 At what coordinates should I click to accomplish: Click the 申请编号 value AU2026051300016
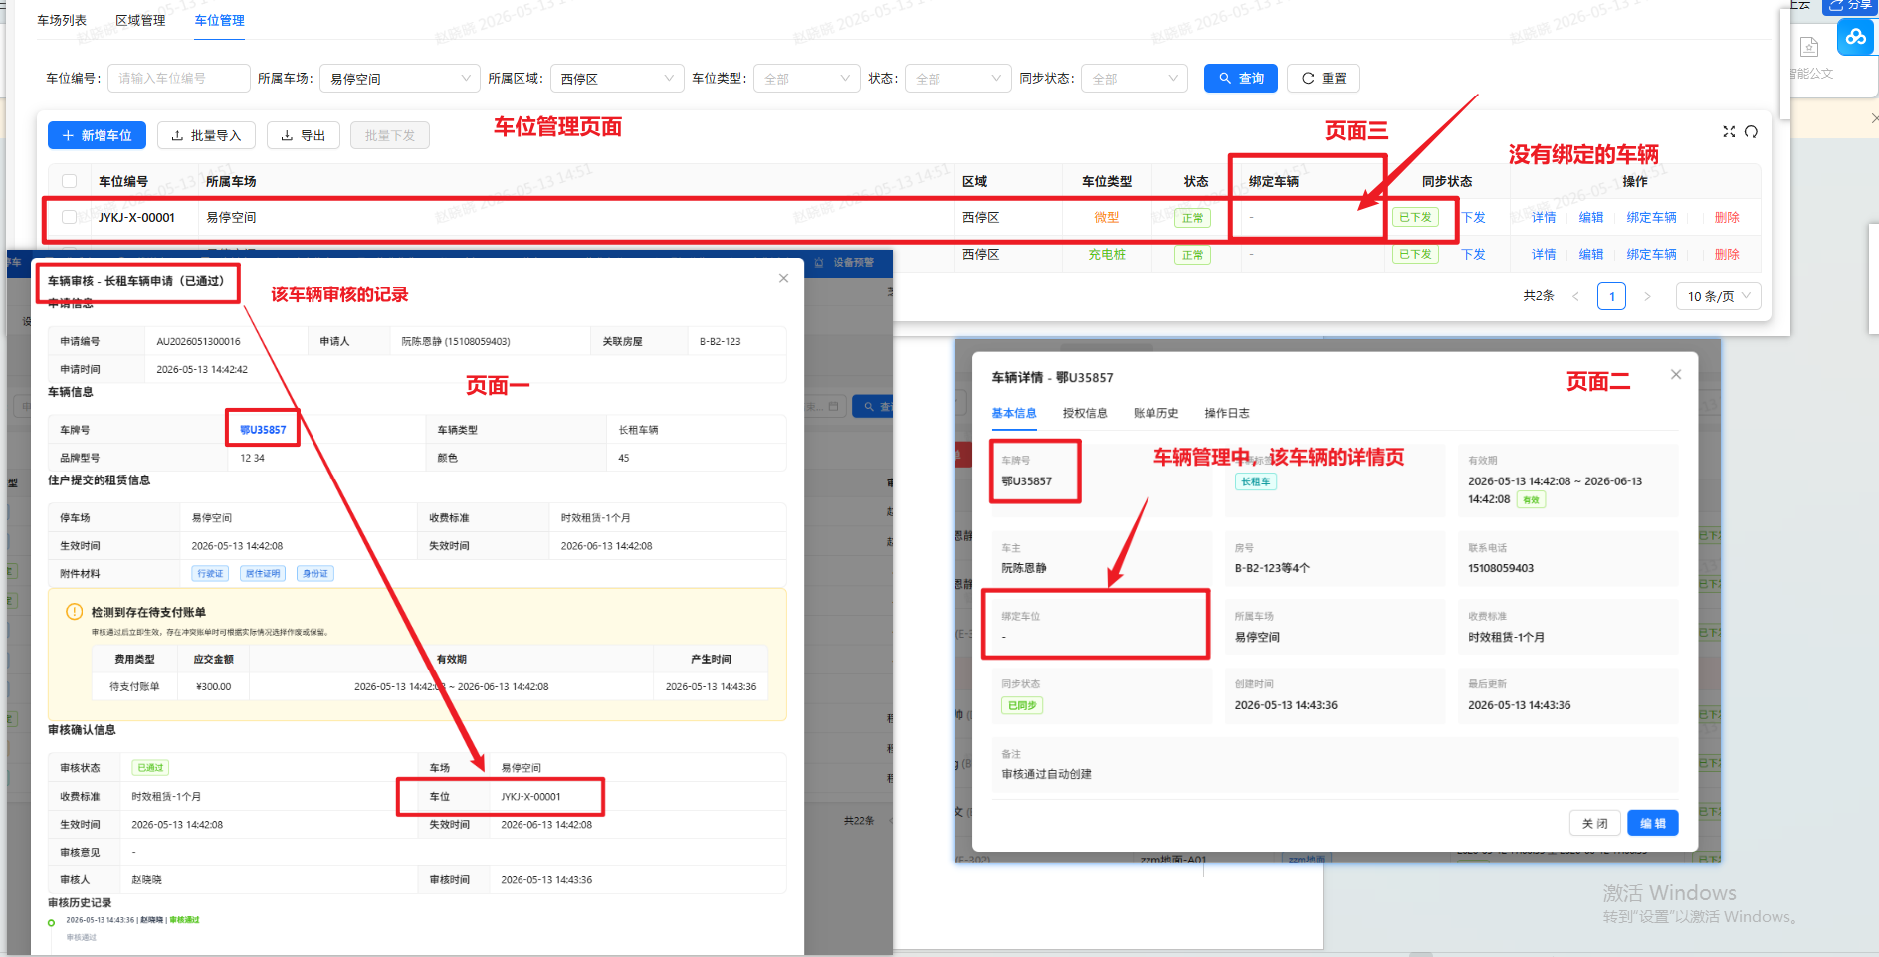point(198,341)
